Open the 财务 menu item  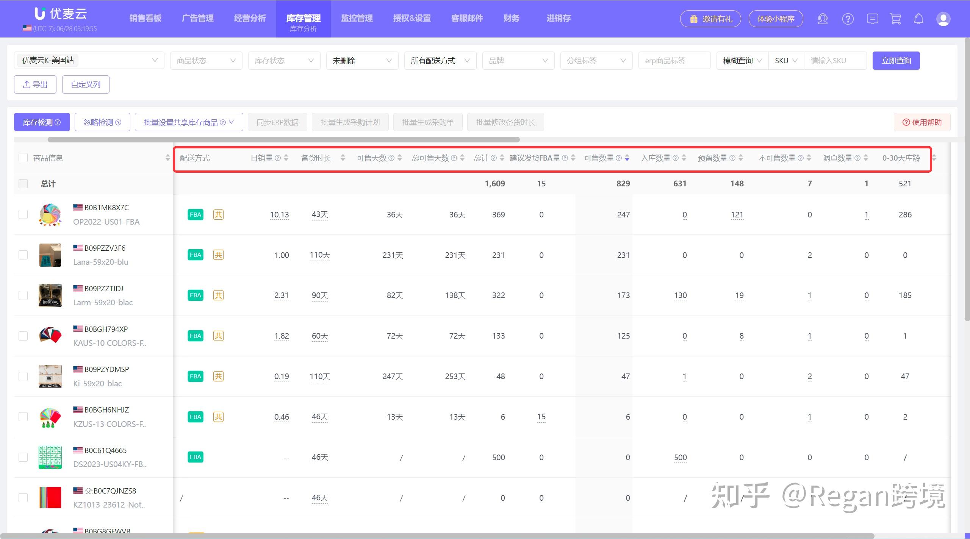point(511,18)
